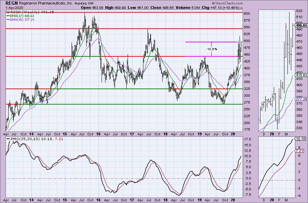Click the EMA(17) 415.63 legend entry
308x203 pixels.
(x=20, y=16)
